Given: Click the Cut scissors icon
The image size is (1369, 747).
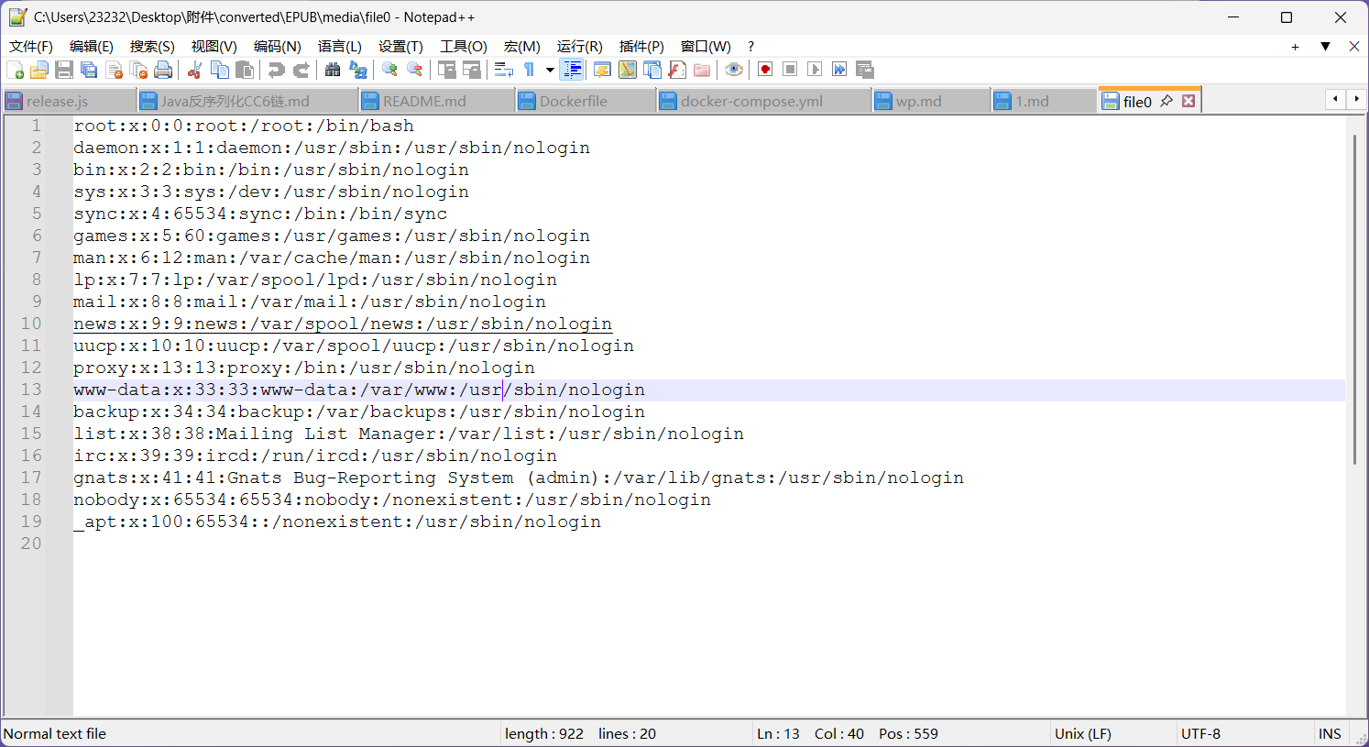Looking at the screenshot, I should (194, 70).
